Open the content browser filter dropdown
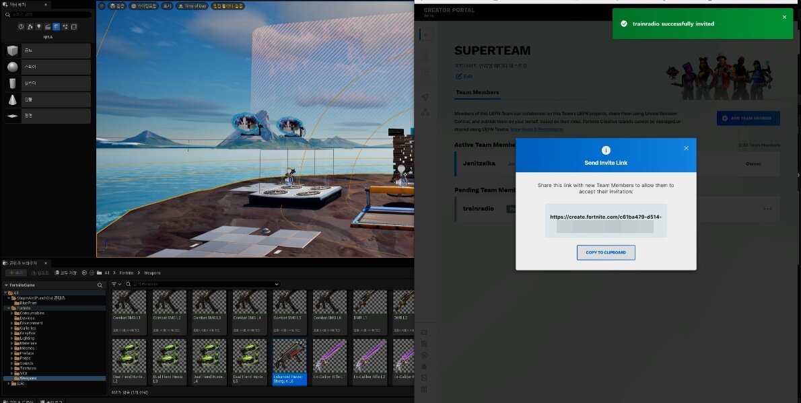The height and width of the screenshot is (403, 801). (x=115, y=285)
